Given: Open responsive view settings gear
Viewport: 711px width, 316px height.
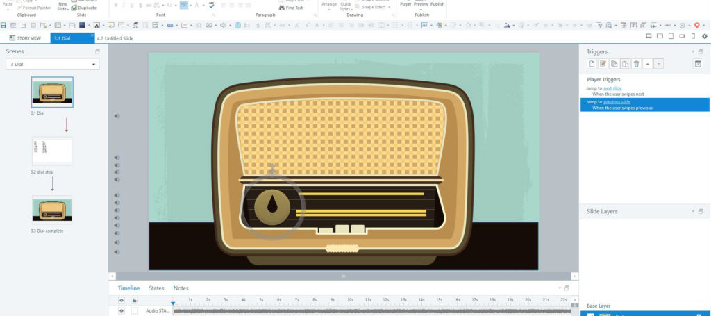Looking at the screenshot, I should (x=704, y=36).
